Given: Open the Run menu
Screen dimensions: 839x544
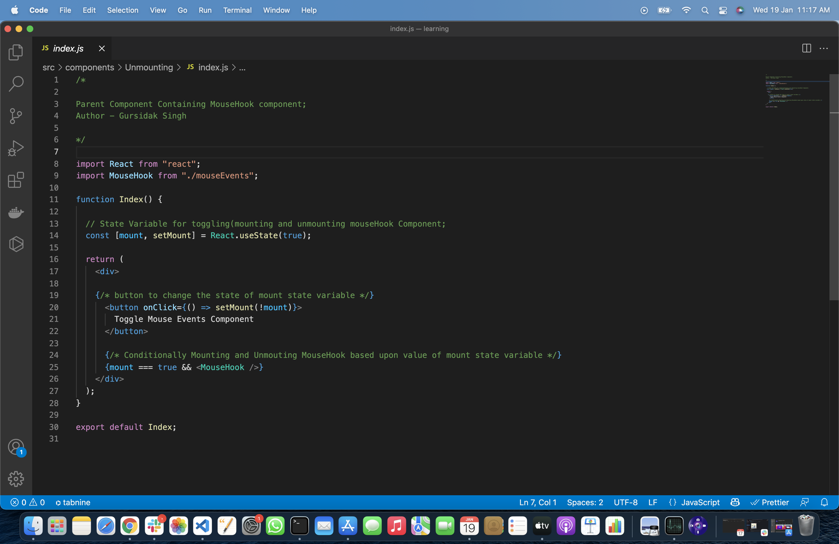Looking at the screenshot, I should [x=205, y=10].
